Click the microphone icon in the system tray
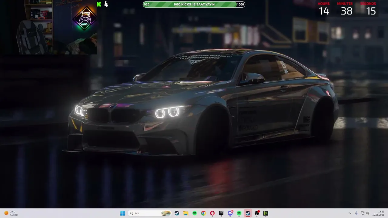 pyautogui.click(x=356, y=213)
